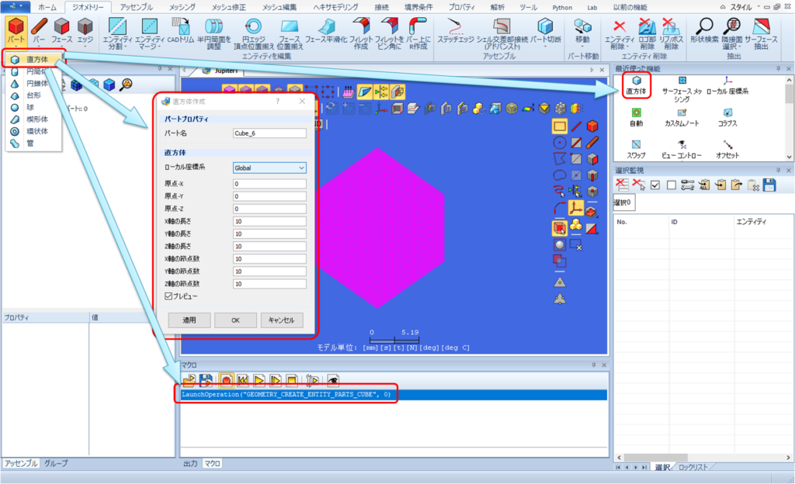
Task: Click the フェース平滑化 ribbon icon
Action: pyautogui.click(x=326, y=26)
